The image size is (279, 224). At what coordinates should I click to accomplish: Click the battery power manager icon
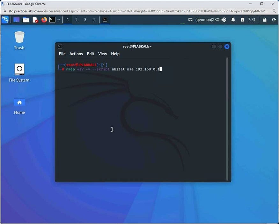point(242,19)
